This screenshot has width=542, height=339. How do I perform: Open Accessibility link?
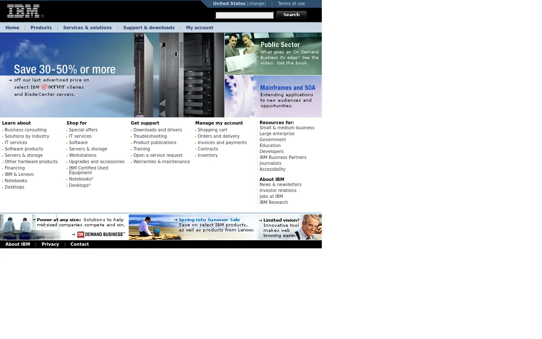272,169
